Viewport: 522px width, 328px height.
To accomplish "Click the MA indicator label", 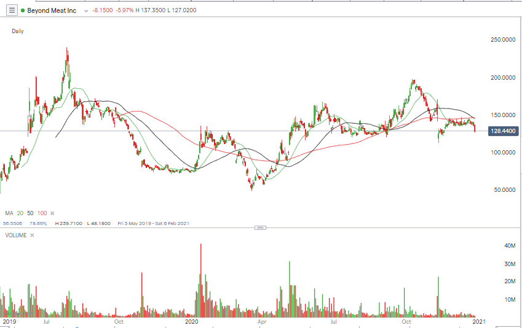I will click(x=9, y=213).
